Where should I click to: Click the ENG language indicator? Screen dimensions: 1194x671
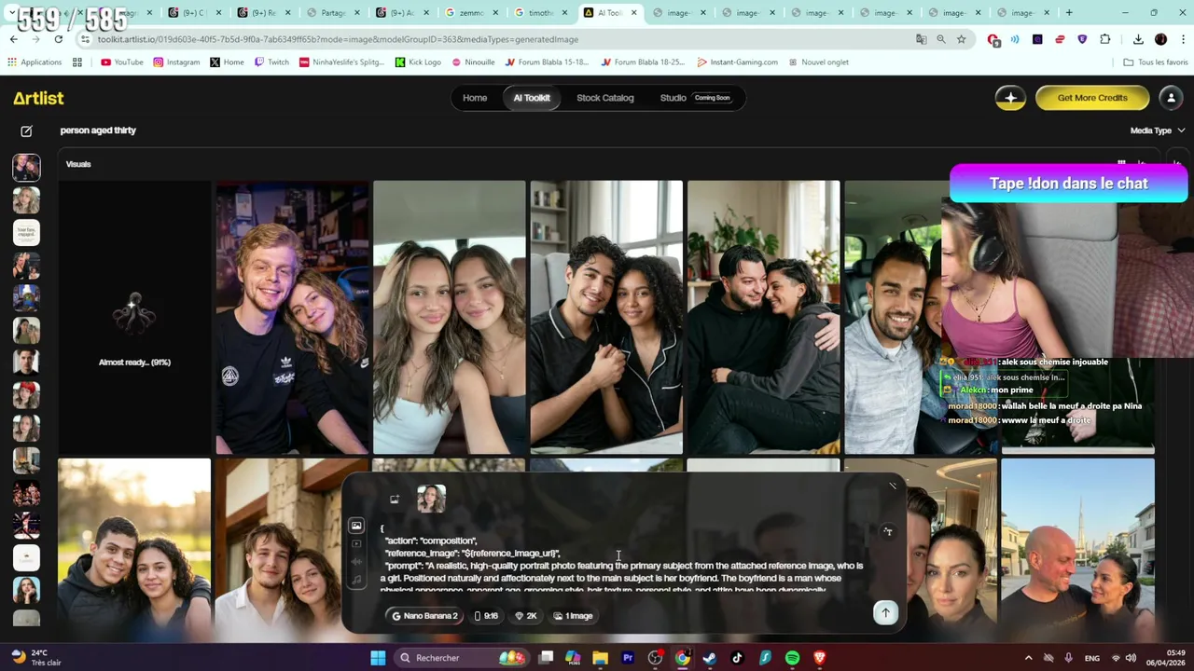click(x=1091, y=658)
